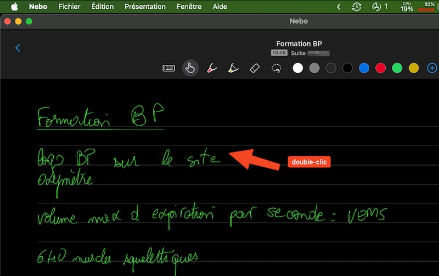Screen dimensions: 439x276
Task: Click the handwritten 'Formation BP' title
Action: tap(100, 116)
